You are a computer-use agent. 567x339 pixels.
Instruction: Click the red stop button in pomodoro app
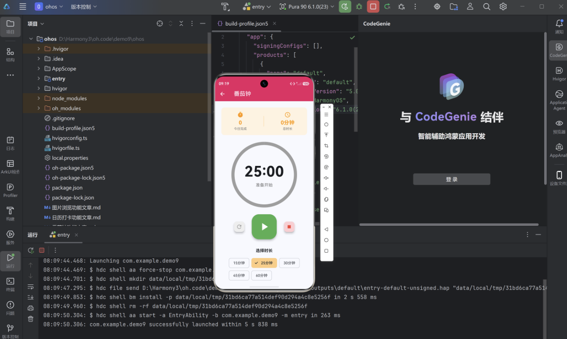(289, 227)
